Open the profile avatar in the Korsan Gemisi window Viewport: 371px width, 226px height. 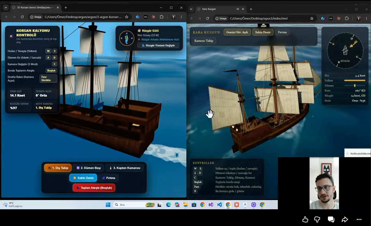[x=174, y=17]
